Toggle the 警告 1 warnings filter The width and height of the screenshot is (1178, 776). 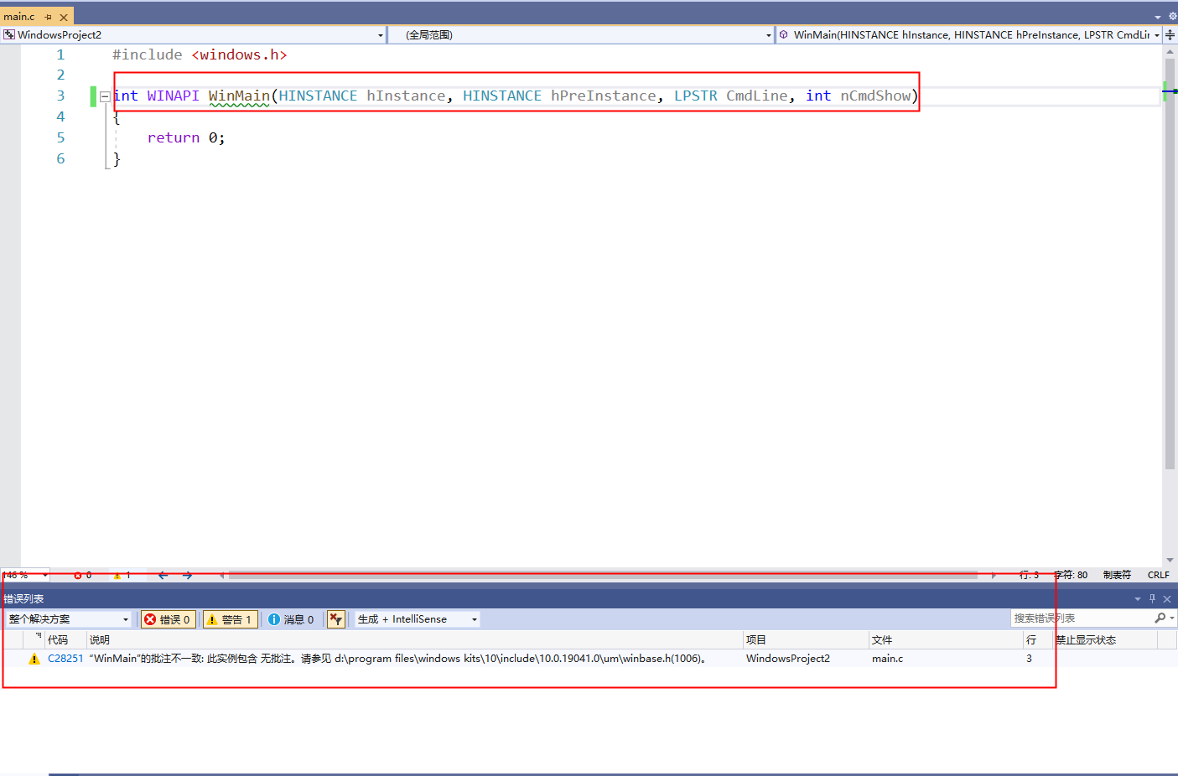(230, 619)
